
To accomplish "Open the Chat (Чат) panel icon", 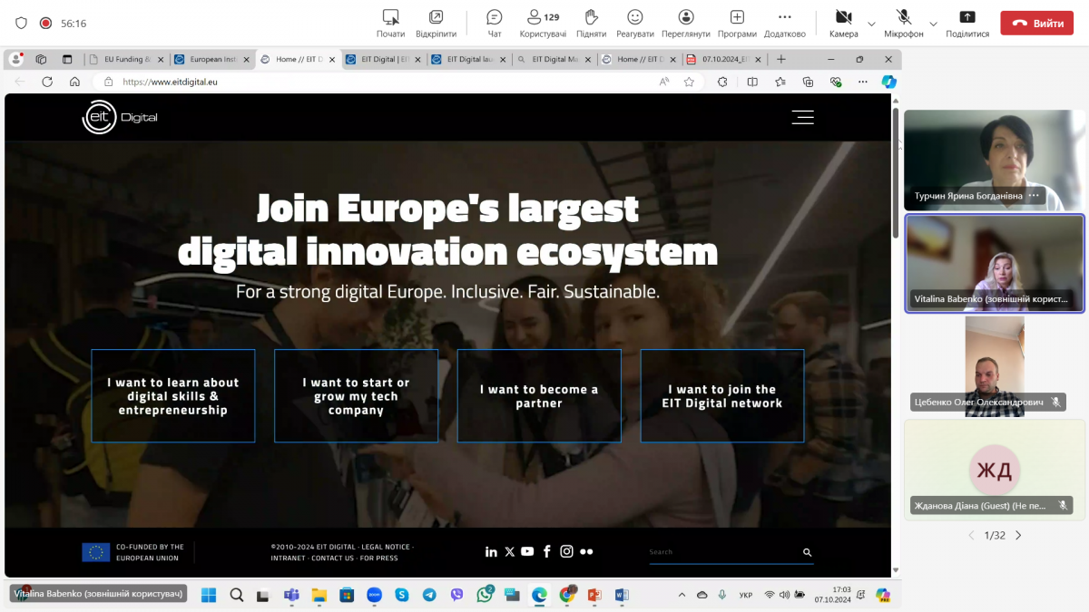I will click(495, 17).
